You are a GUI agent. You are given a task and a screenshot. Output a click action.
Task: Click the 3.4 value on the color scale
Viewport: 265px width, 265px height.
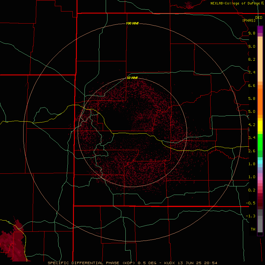click(252, 138)
